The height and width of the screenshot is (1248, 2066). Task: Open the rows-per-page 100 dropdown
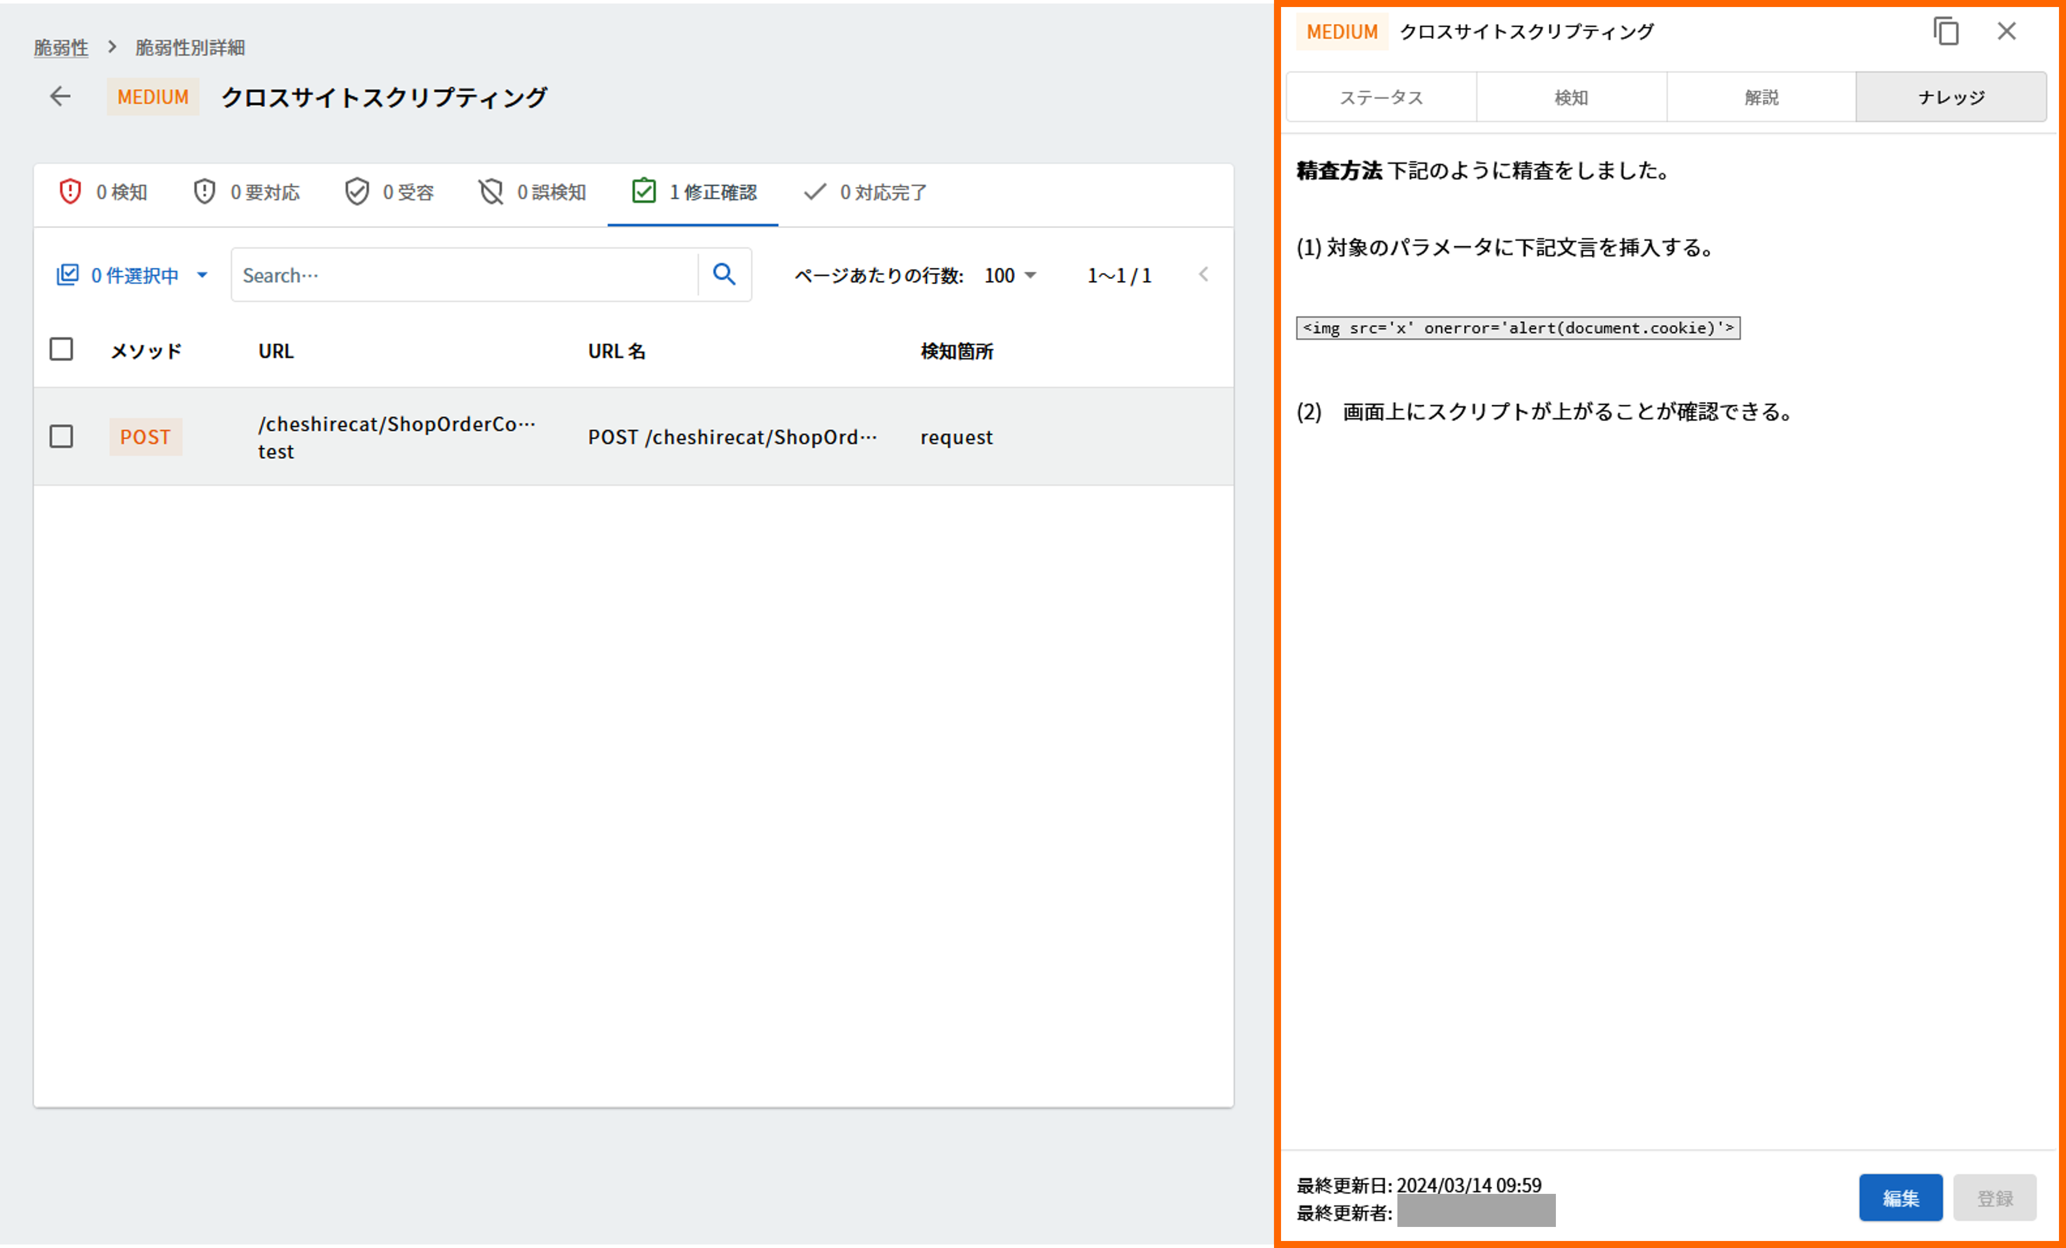click(1010, 275)
